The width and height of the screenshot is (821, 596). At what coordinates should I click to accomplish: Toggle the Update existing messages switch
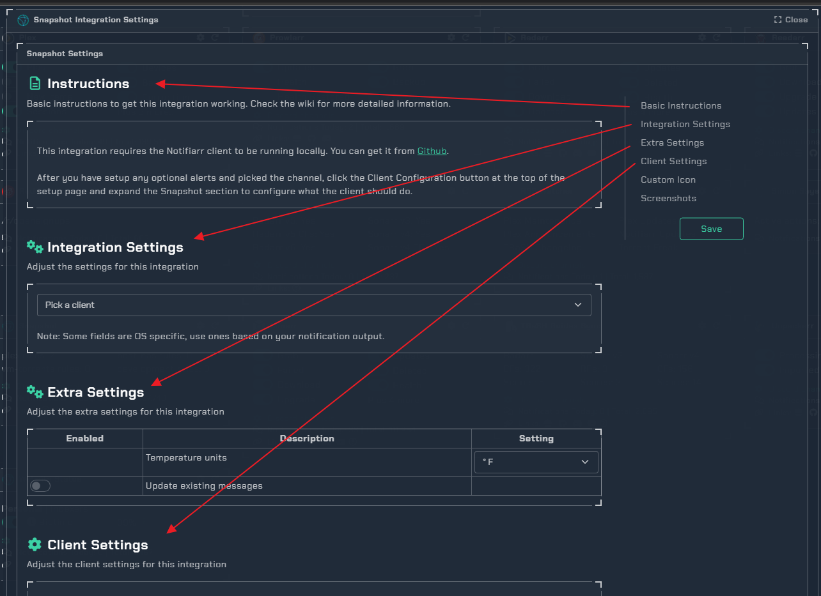click(40, 486)
